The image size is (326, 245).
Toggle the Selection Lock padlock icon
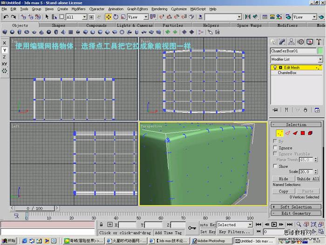pos(101,224)
